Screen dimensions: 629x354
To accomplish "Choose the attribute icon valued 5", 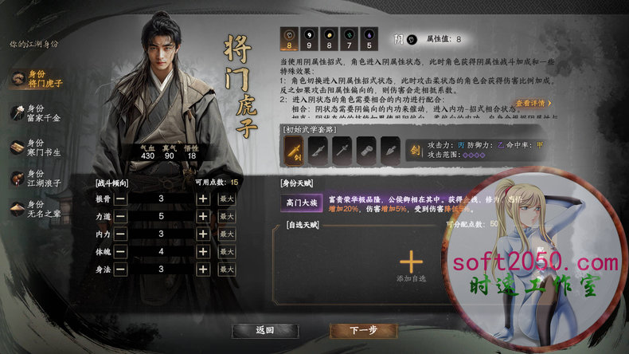I will pyautogui.click(x=369, y=39).
